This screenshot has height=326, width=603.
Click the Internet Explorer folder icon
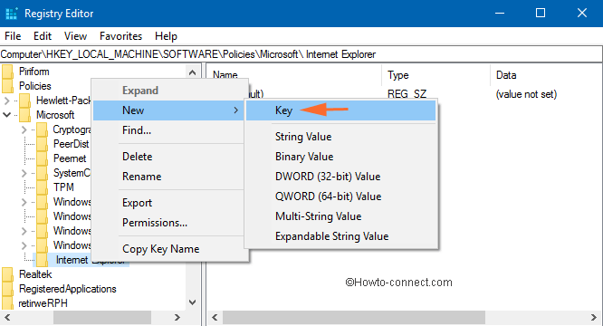pyautogui.click(x=42, y=260)
